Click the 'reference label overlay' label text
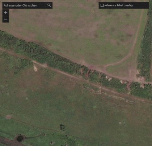Image resolution: width=152 pixels, height=146 pixels. pyautogui.click(x=119, y=5)
